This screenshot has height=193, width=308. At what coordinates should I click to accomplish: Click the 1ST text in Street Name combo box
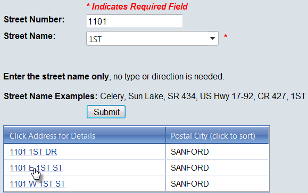coord(95,39)
